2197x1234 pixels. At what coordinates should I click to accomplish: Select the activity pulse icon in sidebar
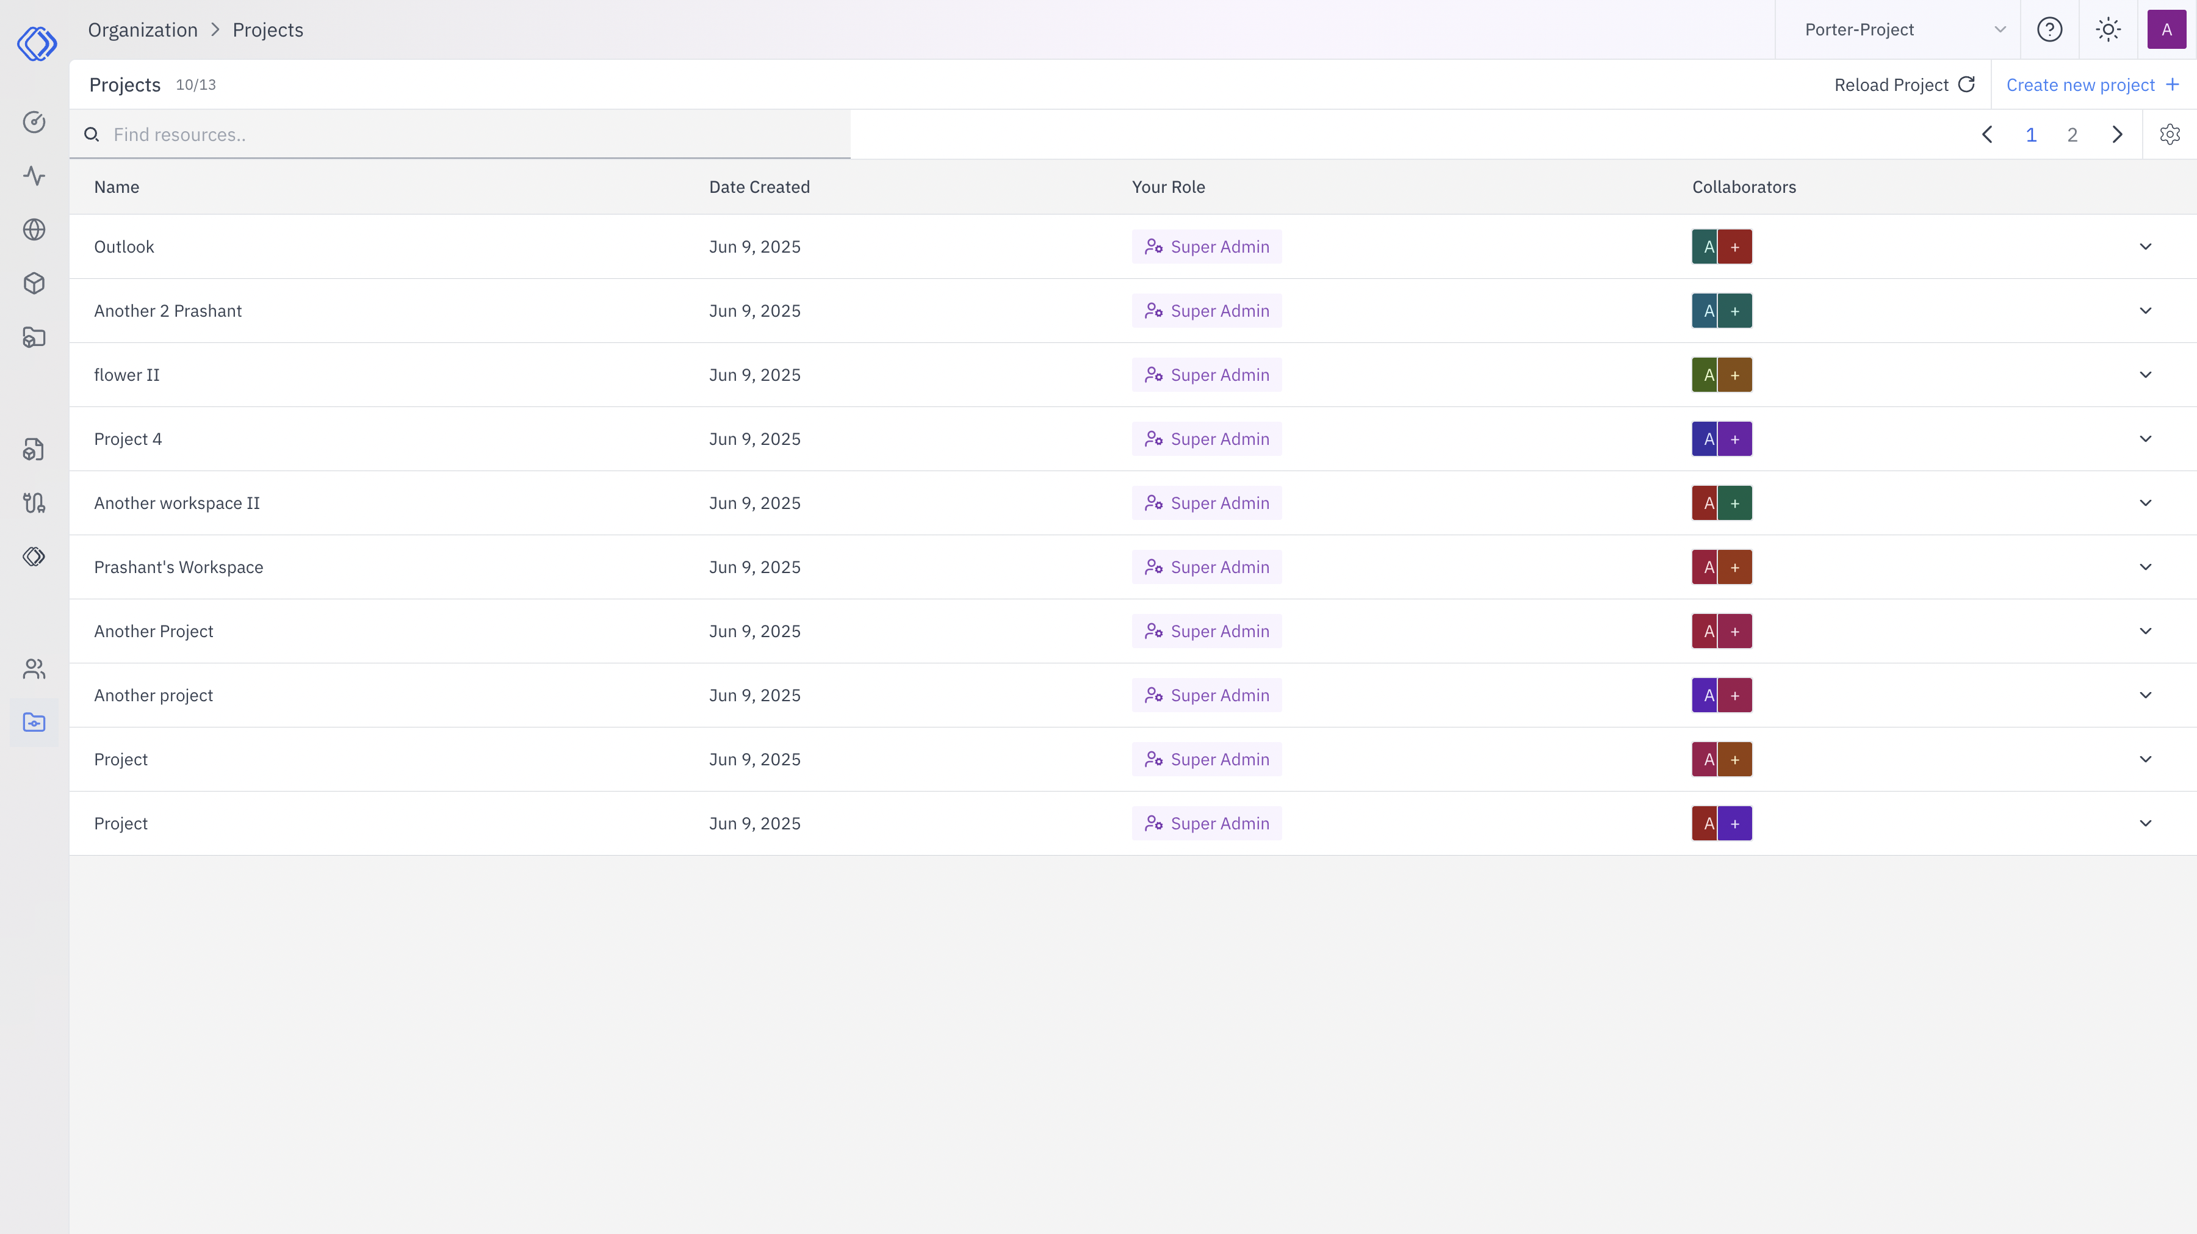click(x=34, y=176)
